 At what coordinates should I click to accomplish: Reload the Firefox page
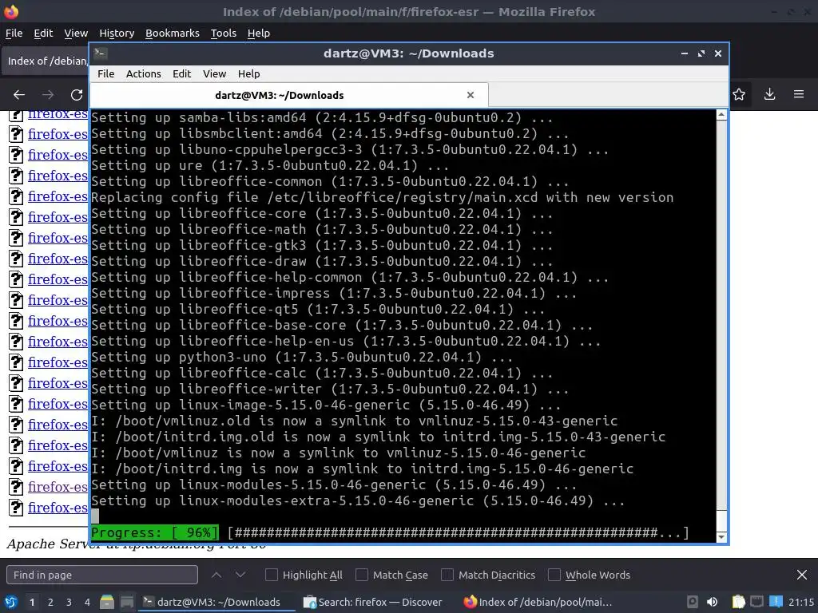77,95
